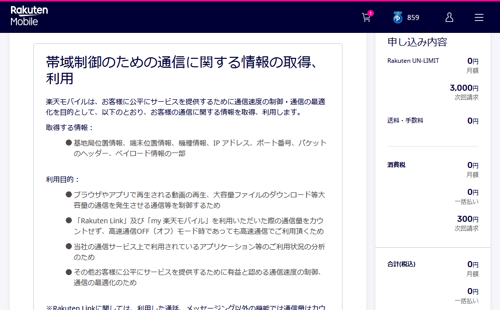Click the Rakuten UN-LIMIT plan name
The width and height of the screenshot is (500, 310).
pyautogui.click(x=413, y=61)
